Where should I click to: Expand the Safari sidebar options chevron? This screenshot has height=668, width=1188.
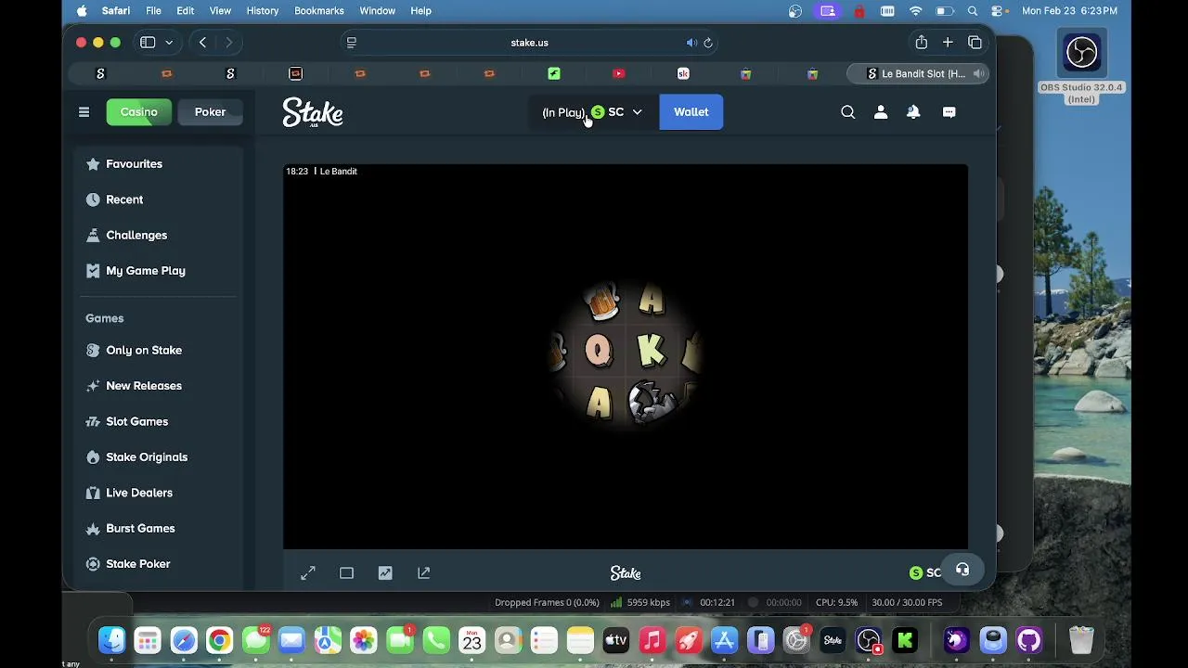coord(169,43)
